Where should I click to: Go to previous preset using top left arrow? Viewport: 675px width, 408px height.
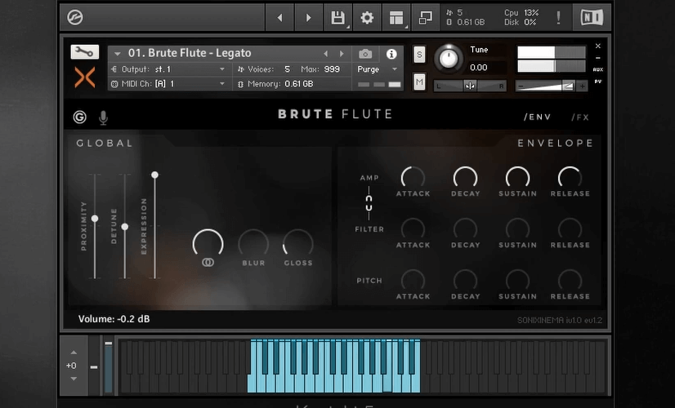coord(279,18)
